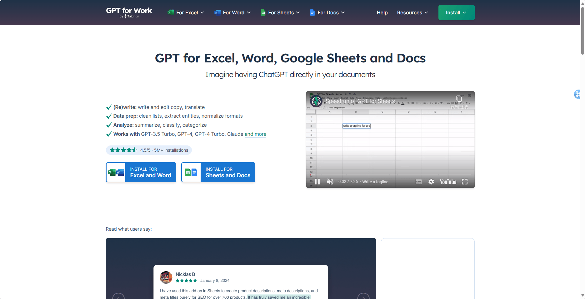Toggle video subtitles
The image size is (585, 299).
tap(419, 182)
